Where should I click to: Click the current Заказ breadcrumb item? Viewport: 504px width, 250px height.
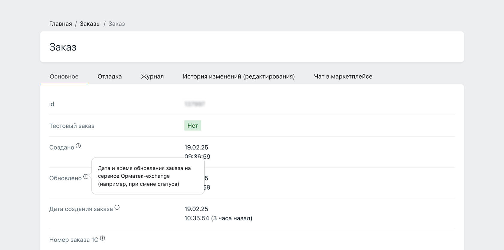(x=117, y=24)
